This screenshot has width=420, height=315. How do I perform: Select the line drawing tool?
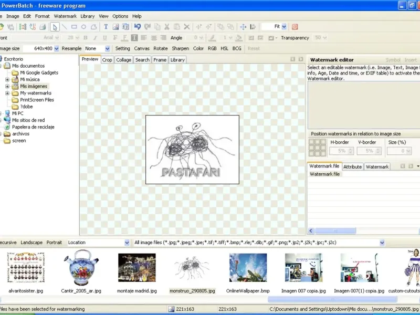pos(65,27)
